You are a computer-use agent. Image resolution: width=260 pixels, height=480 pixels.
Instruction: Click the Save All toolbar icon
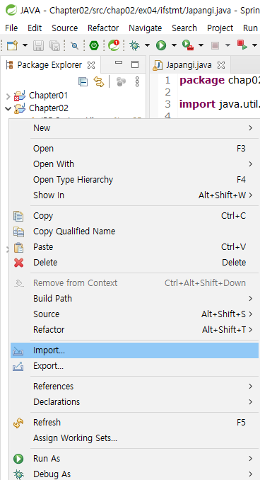click(x=54, y=45)
